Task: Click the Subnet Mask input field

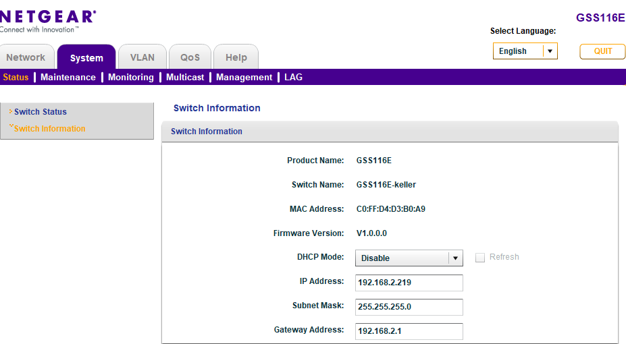Action: (x=409, y=307)
